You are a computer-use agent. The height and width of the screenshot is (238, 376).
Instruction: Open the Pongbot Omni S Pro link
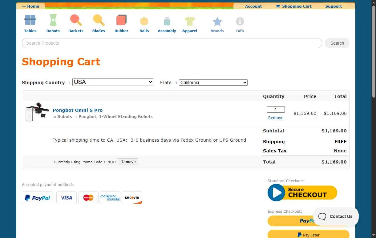pos(78,110)
